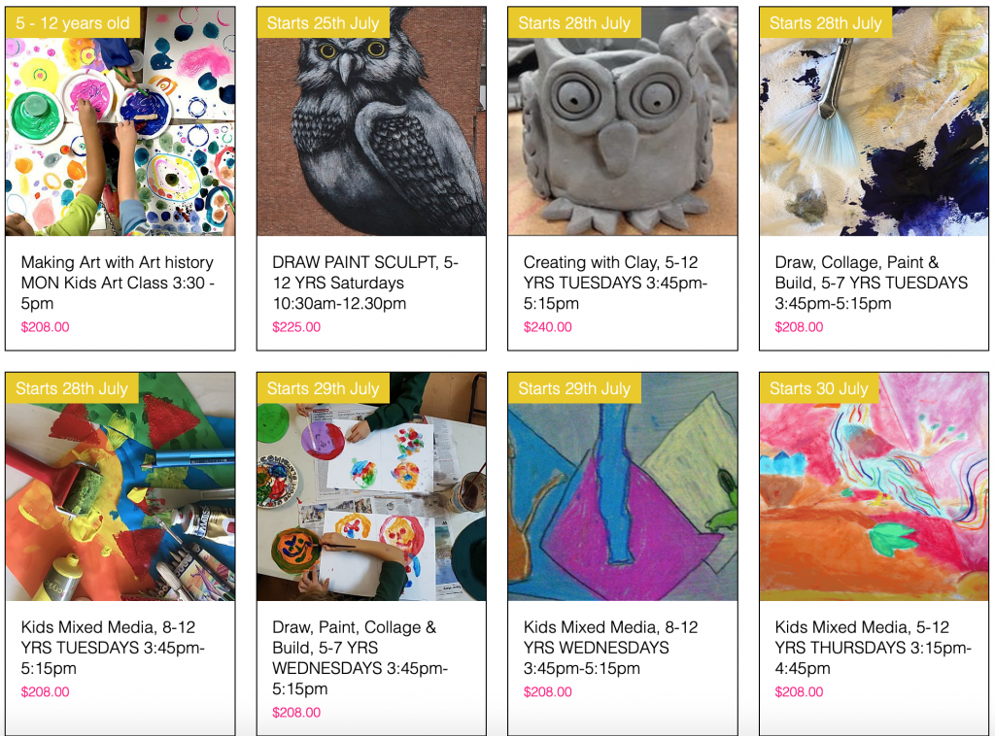
Task: Open Creating with Clay Tuesdays class
Action: point(615,283)
